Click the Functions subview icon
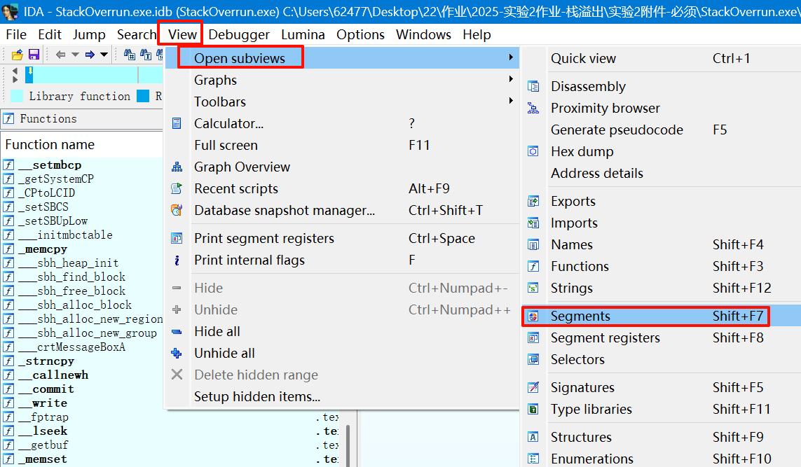Image resolution: width=801 pixels, height=467 pixels. coord(533,267)
